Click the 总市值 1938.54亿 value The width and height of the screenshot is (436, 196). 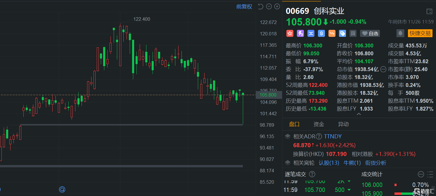coord(366,69)
